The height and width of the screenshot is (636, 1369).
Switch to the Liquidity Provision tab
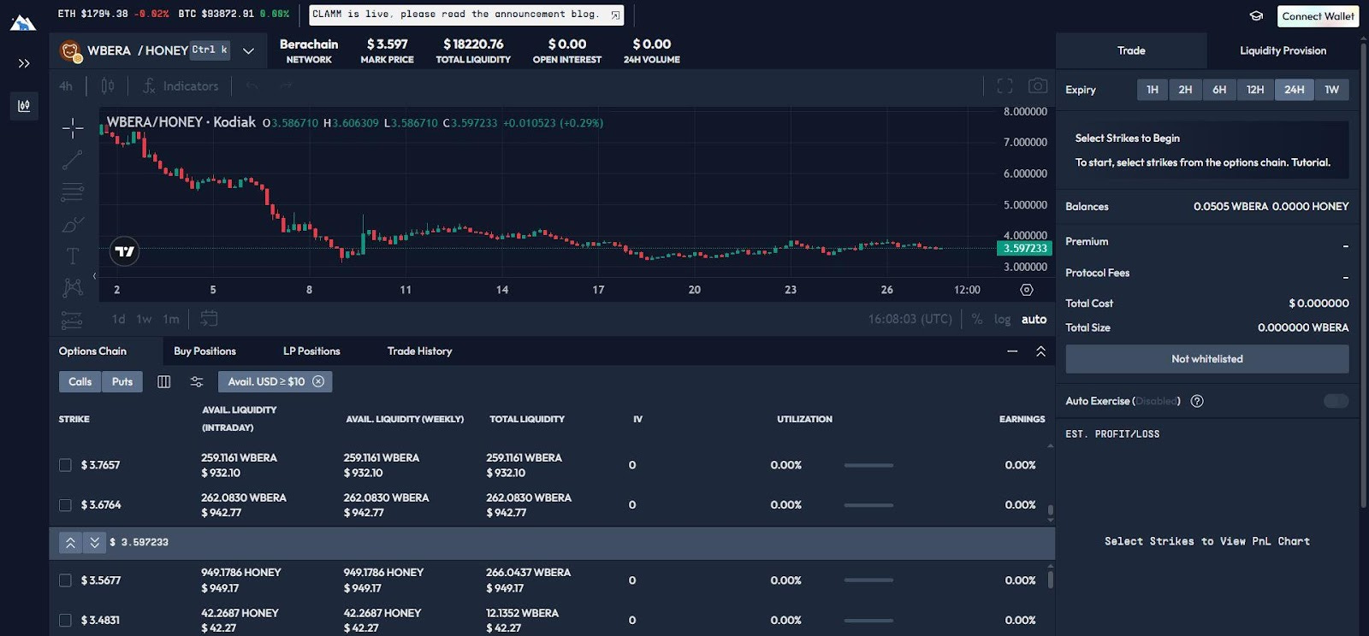click(1283, 51)
